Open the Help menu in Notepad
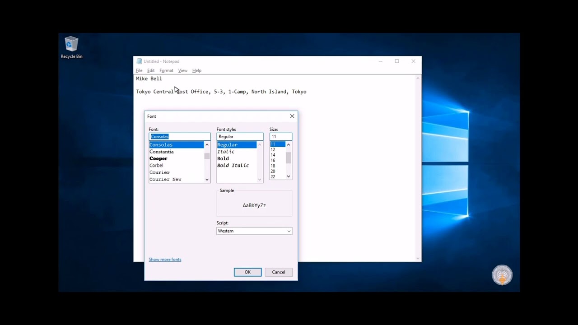Viewport: 578px width, 325px height. (197, 70)
